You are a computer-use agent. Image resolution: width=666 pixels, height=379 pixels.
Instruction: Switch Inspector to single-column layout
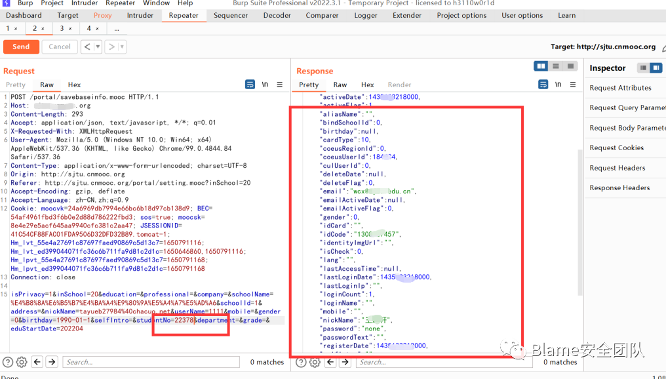pyautogui.click(x=644, y=68)
